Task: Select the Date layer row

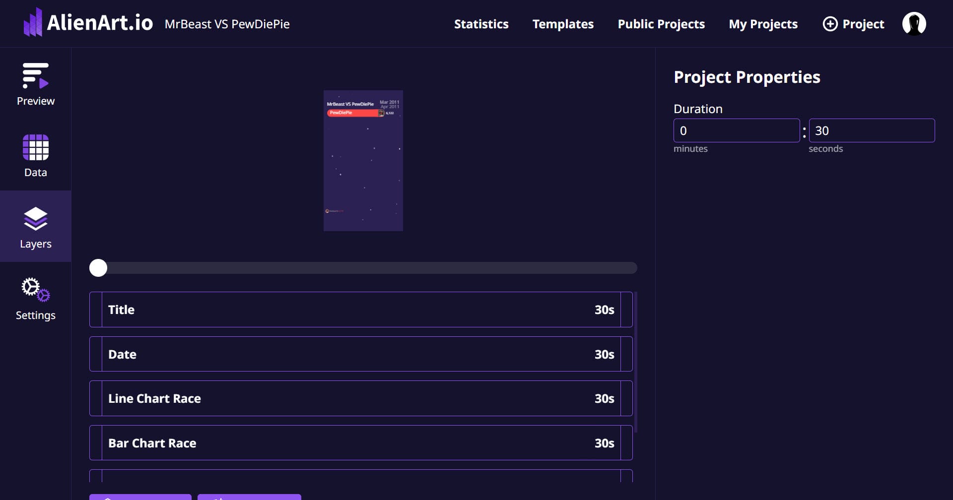Action: pos(361,354)
